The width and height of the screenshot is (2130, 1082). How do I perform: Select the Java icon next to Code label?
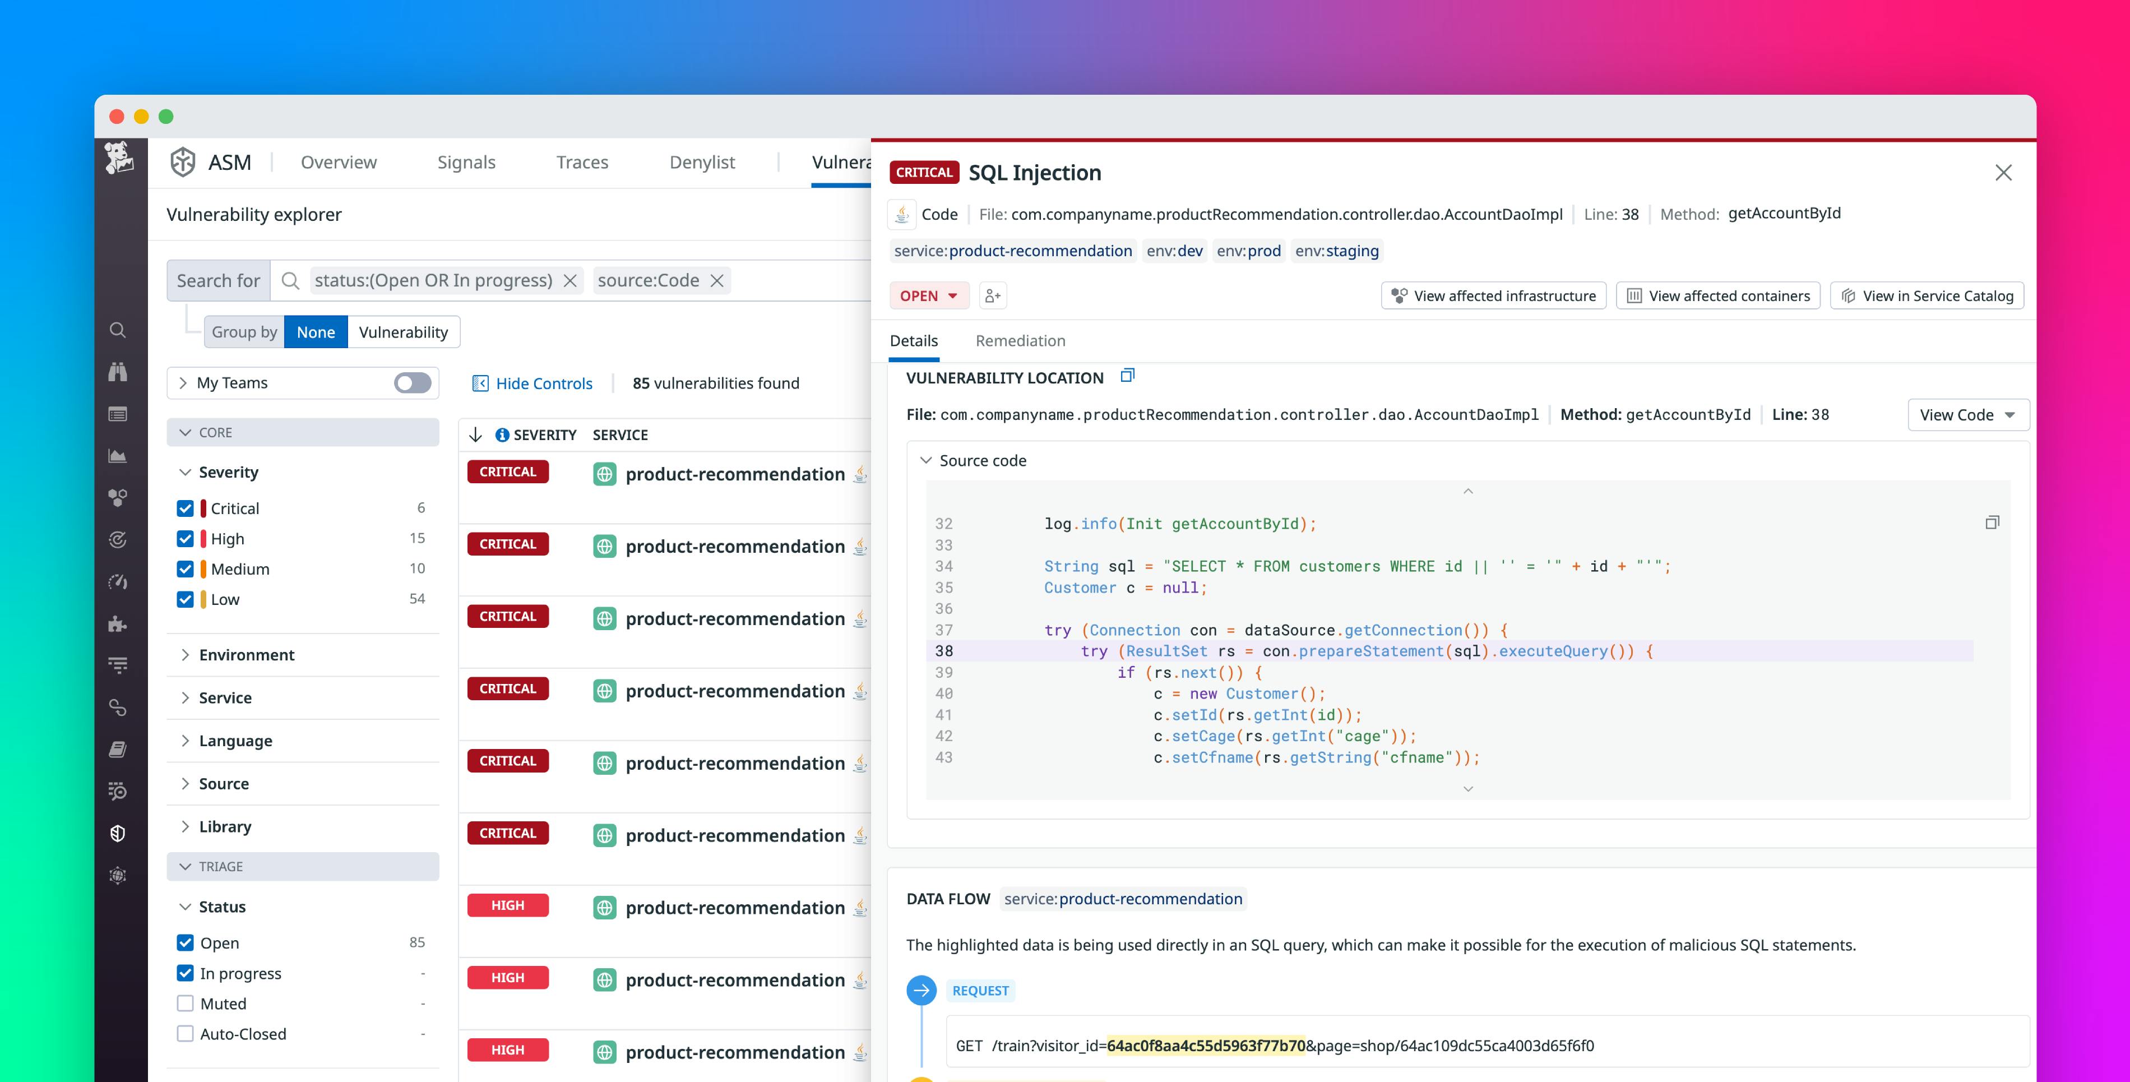[901, 214]
